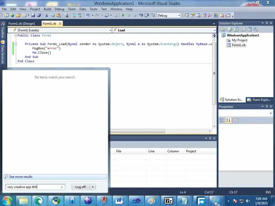Select My Project in Solution Explorer
Screen dimensions: 275x206
coord(239,40)
